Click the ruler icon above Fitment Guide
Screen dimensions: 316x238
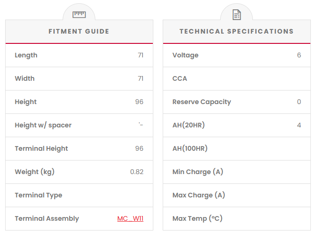click(x=79, y=14)
